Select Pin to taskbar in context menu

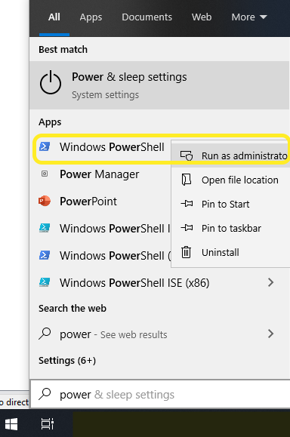(x=230, y=228)
